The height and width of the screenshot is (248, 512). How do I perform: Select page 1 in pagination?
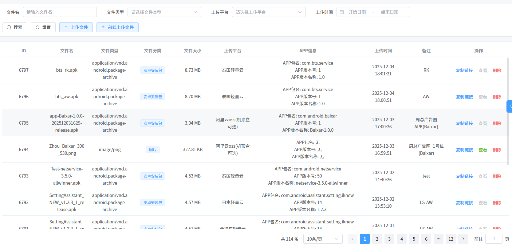365,239
